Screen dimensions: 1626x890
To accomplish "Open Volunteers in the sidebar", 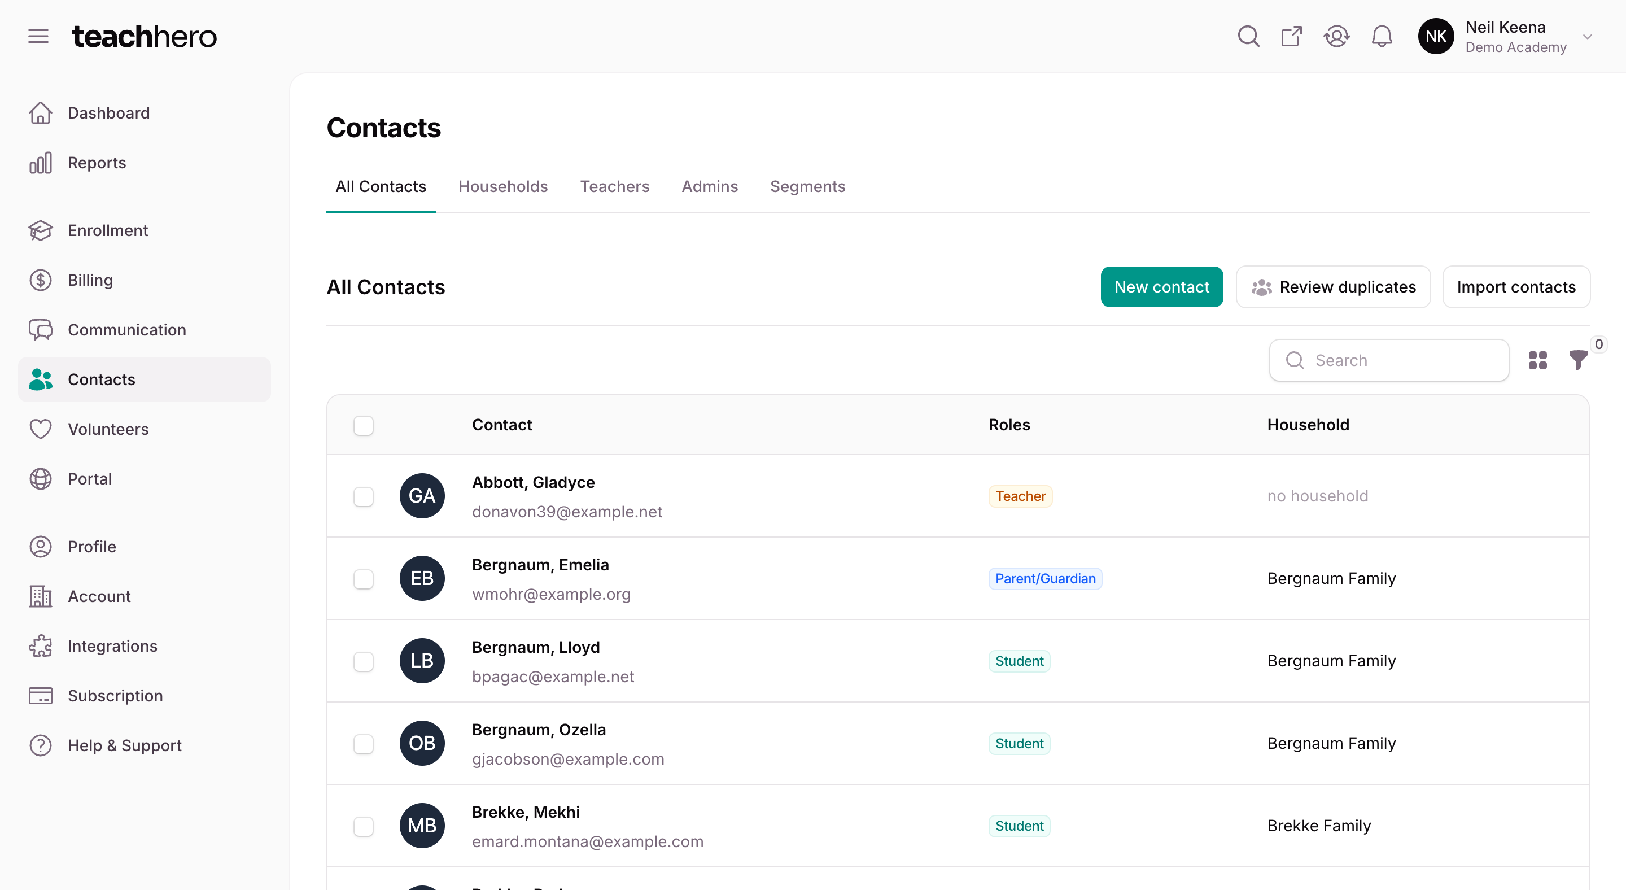I will point(145,429).
